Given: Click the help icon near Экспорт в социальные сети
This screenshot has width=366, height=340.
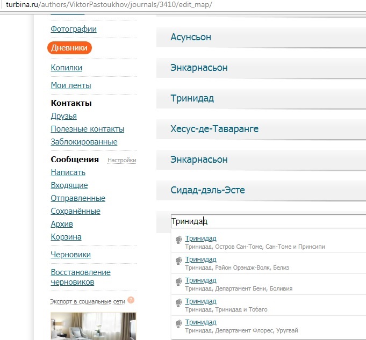Looking at the screenshot, I should point(131,300).
